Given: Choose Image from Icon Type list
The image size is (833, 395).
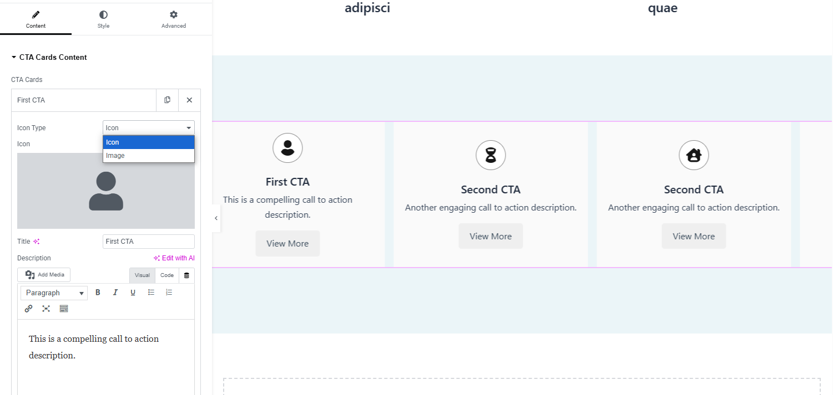Looking at the screenshot, I should (149, 156).
